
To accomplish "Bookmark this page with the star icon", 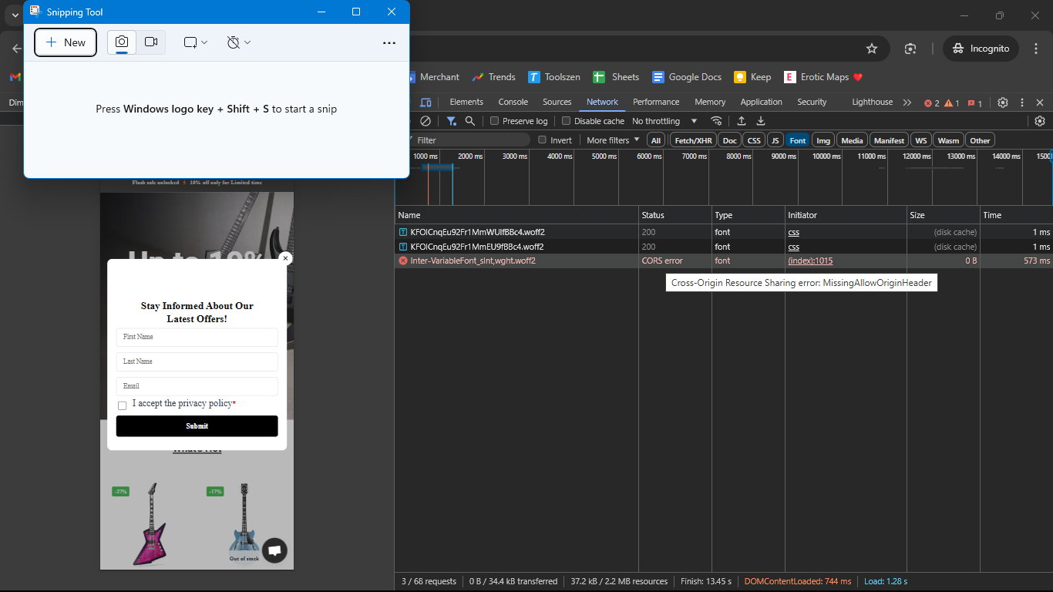I will pos(872,49).
